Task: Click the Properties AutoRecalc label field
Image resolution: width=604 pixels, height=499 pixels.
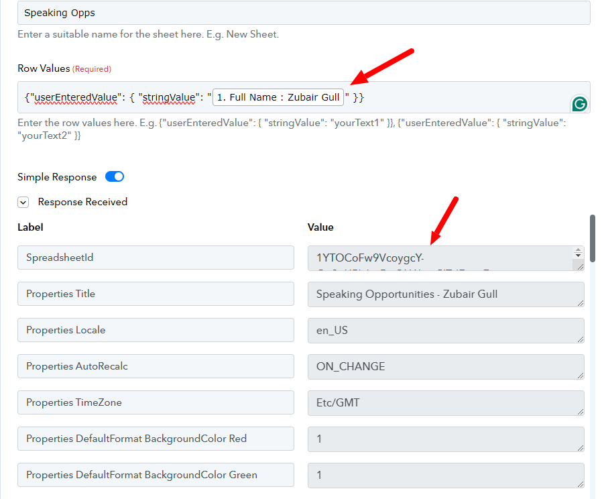Action: (156, 366)
